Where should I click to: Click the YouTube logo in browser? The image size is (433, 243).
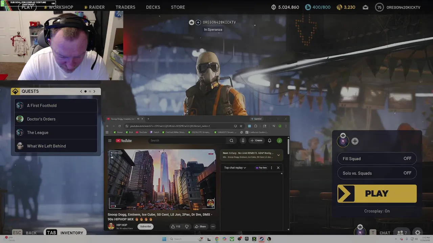(x=124, y=140)
